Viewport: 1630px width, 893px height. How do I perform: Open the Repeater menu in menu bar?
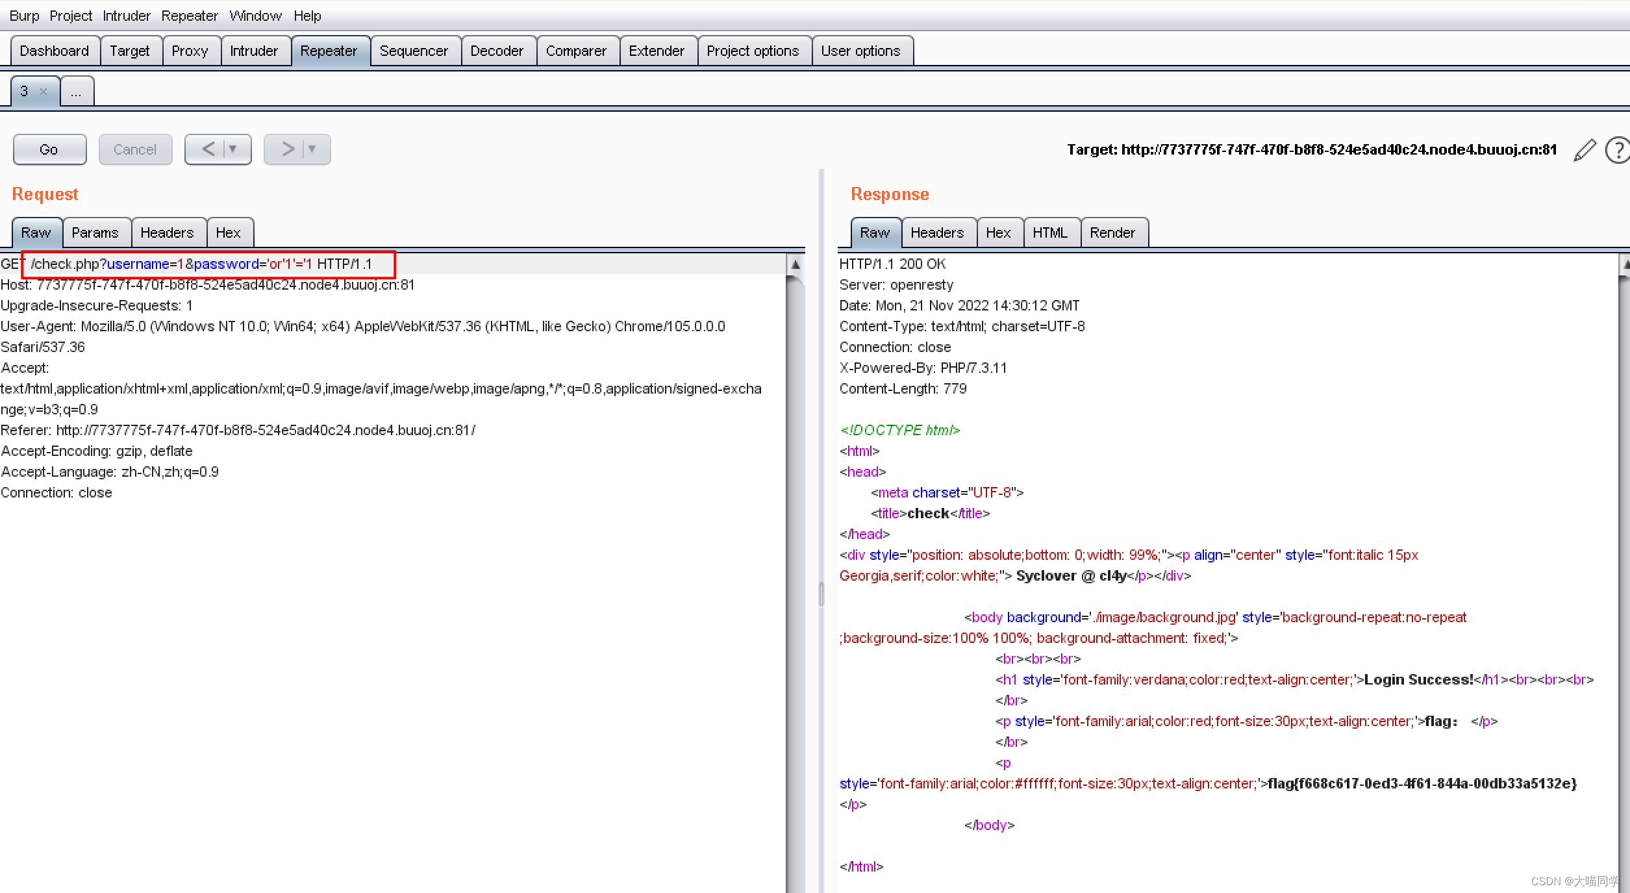(x=189, y=16)
